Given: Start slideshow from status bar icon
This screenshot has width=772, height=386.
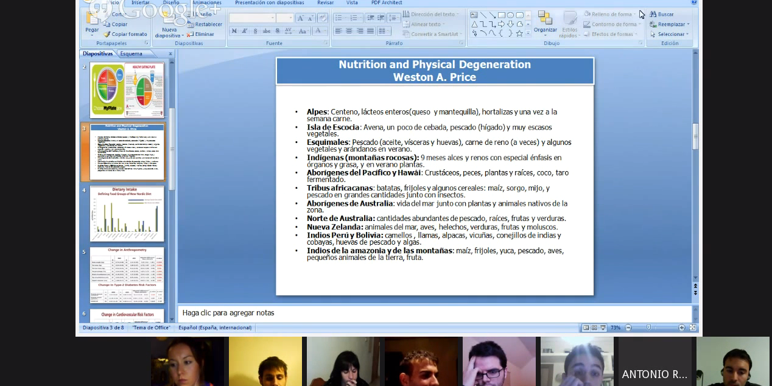Looking at the screenshot, I should [x=603, y=328].
